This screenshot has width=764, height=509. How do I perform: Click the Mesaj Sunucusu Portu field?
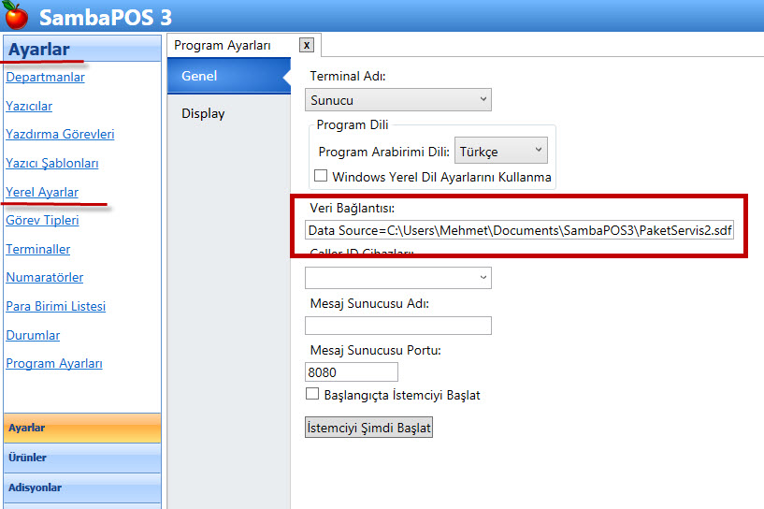(x=351, y=371)
